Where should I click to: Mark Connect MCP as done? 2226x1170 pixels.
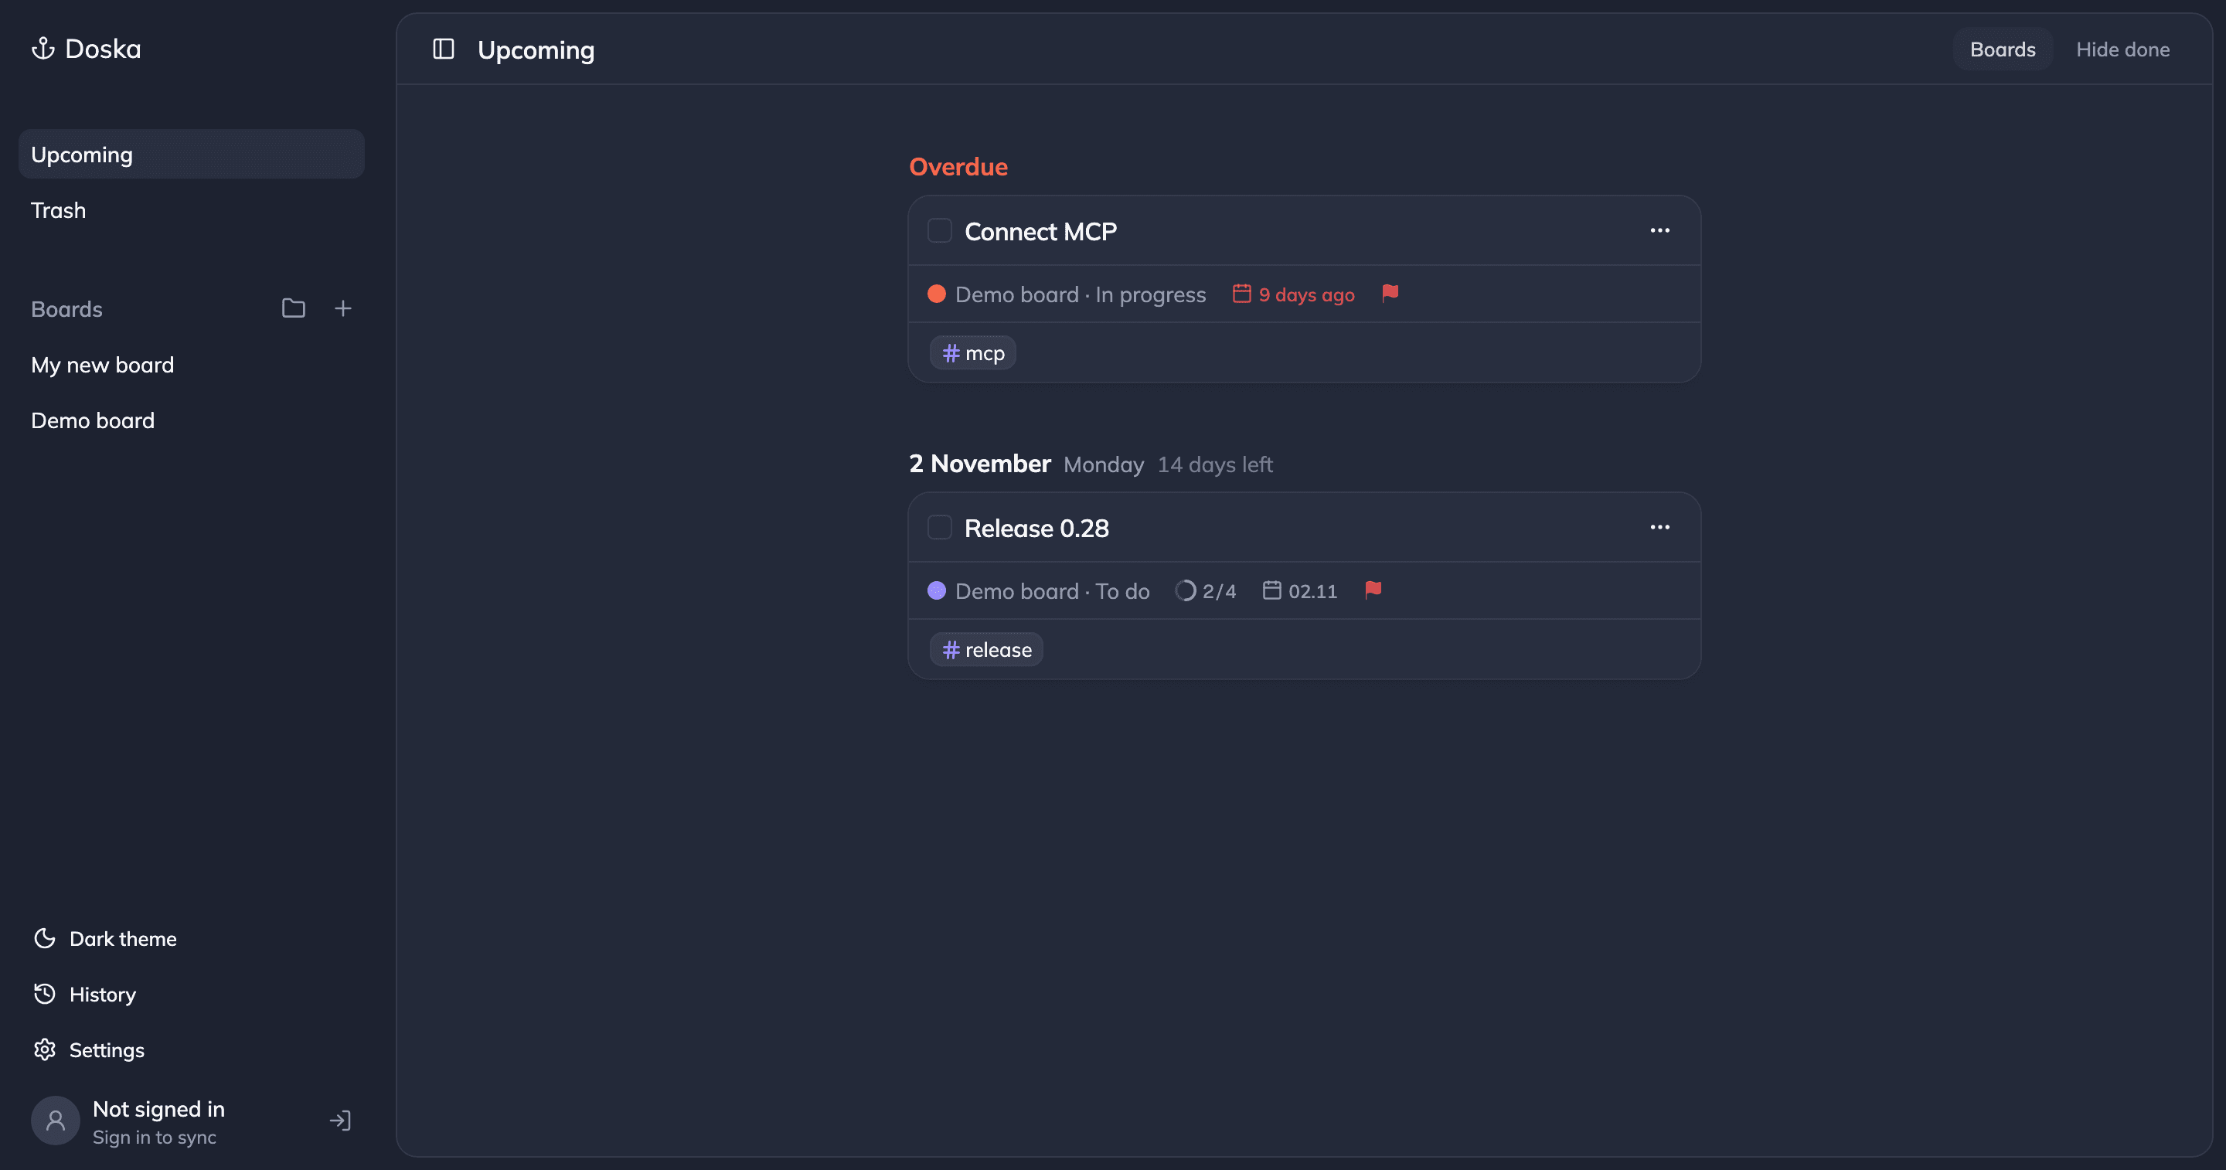tap(939, 231)
